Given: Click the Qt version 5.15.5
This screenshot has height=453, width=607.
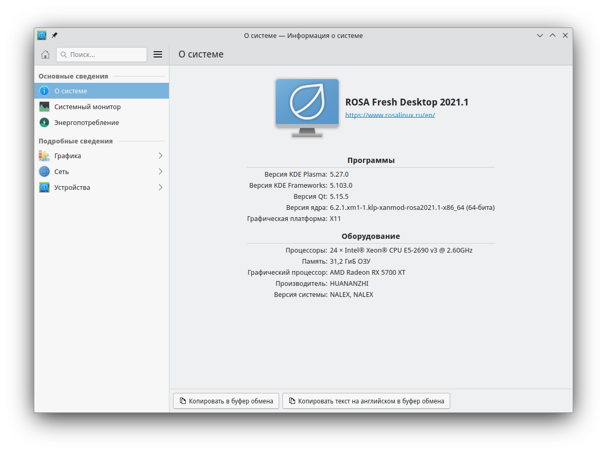Looking at the screenshot, I should tap(339, 197).
